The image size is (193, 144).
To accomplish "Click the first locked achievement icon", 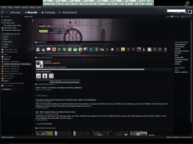I will point(38,76).
